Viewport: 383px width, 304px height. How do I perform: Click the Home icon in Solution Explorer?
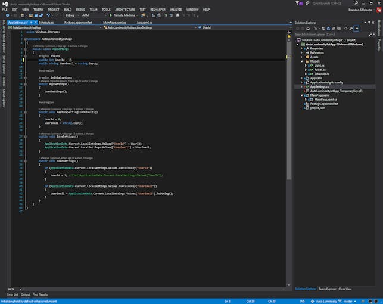coord(308,29)
